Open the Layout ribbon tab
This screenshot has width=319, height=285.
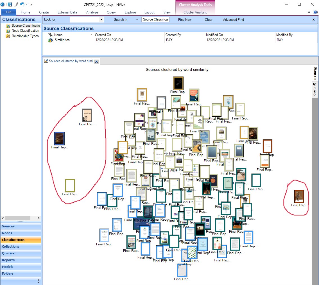[149, 12]
